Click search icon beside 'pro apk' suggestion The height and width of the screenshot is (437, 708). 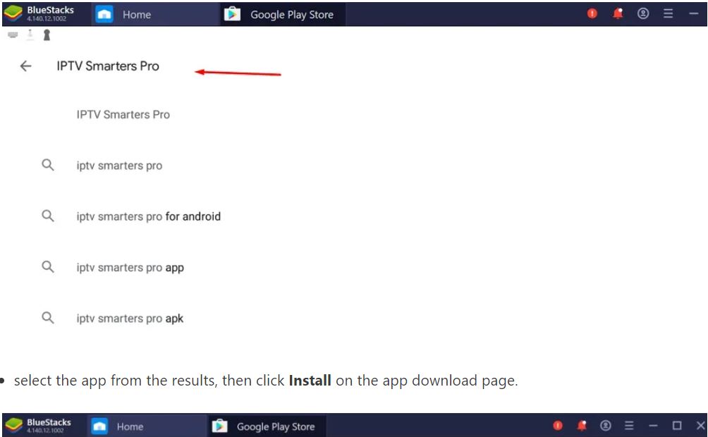tap(48, 318)
